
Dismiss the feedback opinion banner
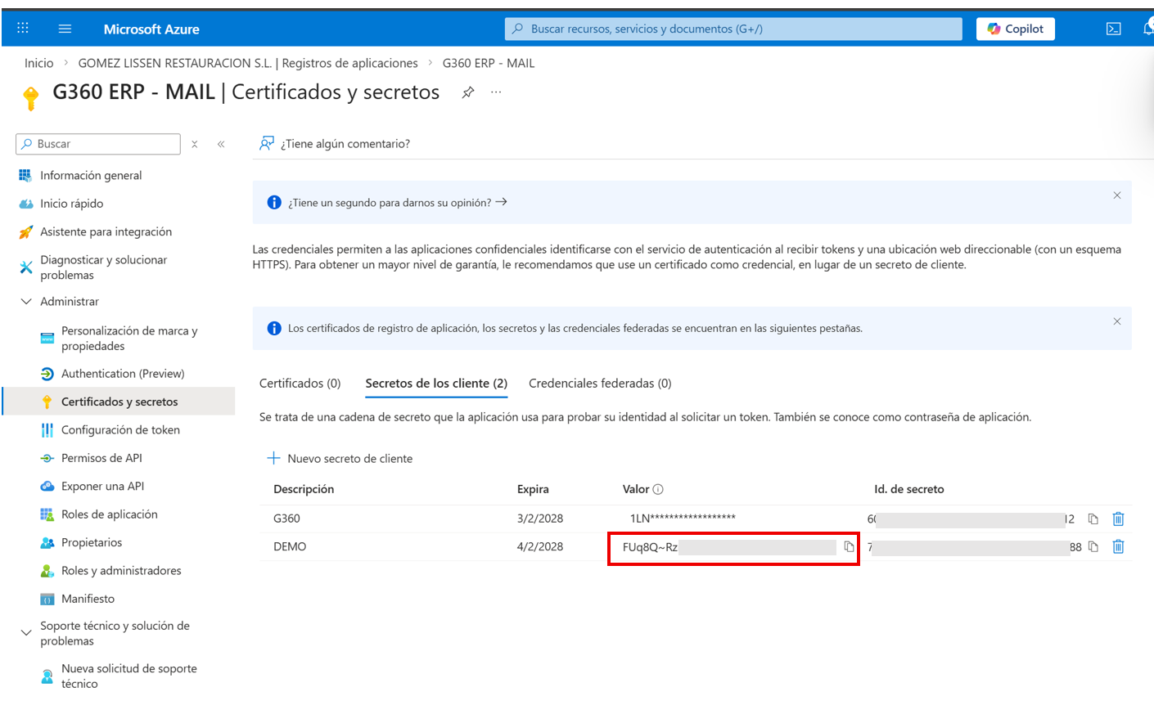[x=1116, y=195]
